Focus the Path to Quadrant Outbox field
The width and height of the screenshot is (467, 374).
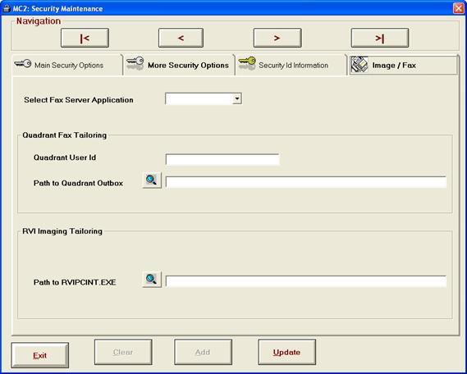click(306, 182)
